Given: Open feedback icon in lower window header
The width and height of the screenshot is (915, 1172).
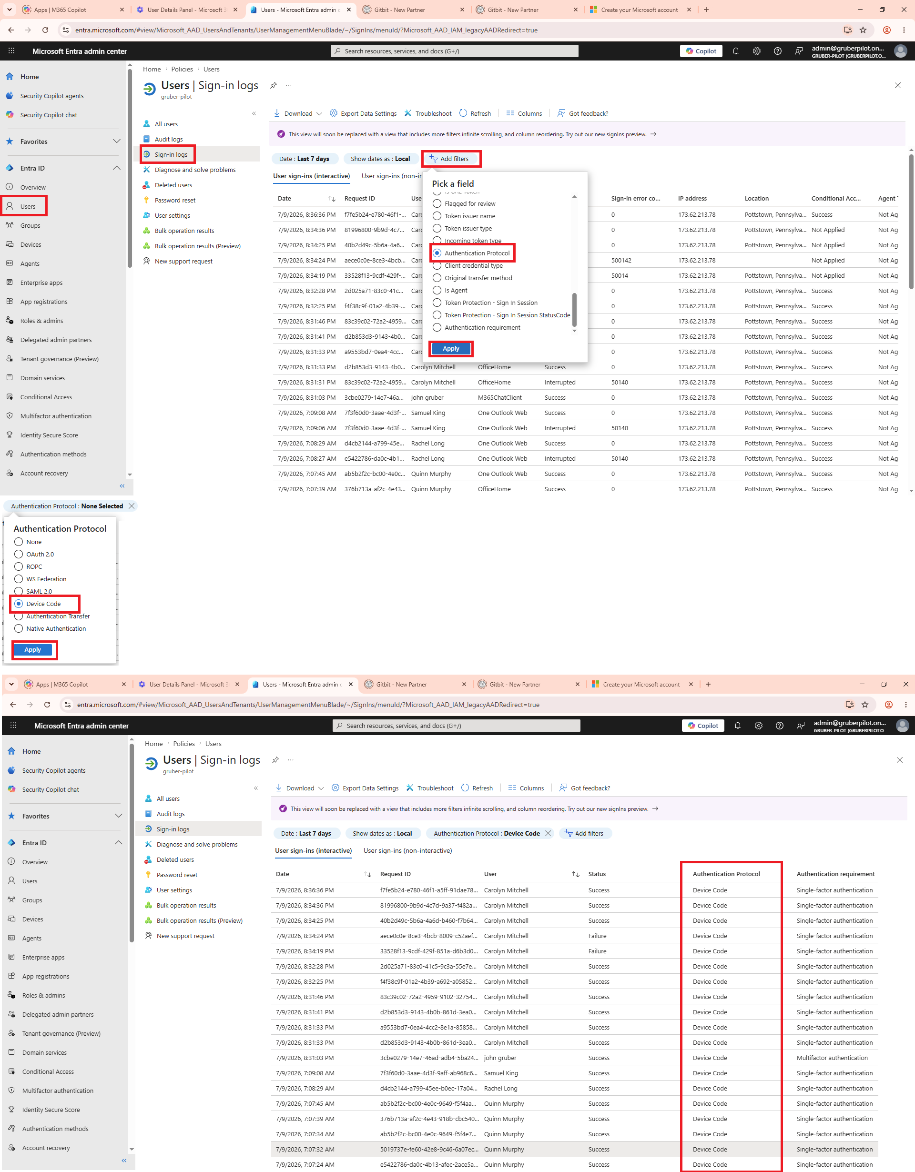Looking at the screenshot, I should point(800,726).
